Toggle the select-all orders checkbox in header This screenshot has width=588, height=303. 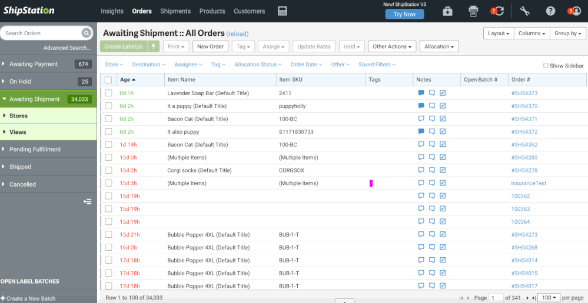point(108,80)
